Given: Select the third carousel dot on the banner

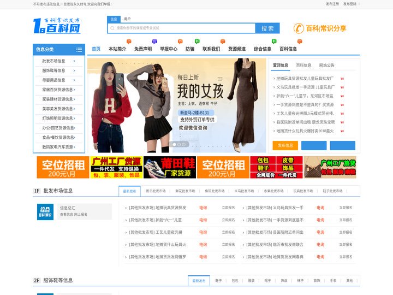Looking at the screenshot, I should [x=184, y=145].
